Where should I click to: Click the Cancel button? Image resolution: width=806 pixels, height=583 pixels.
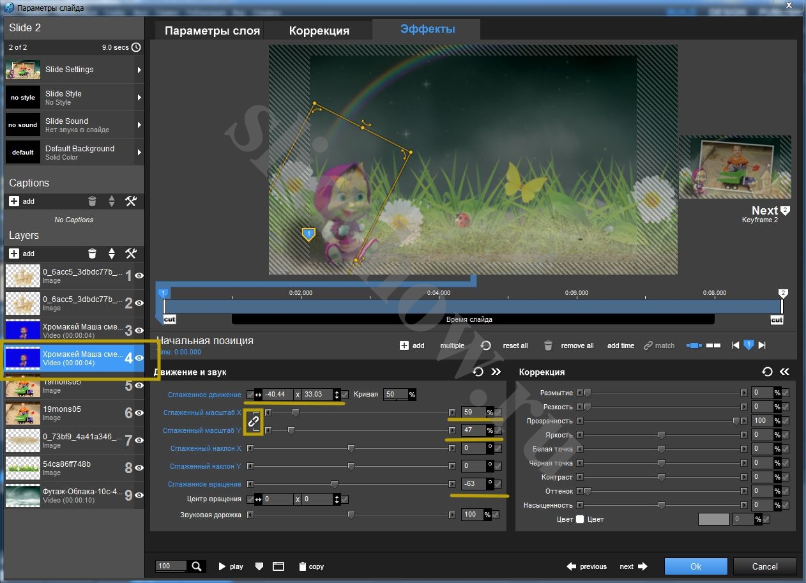(765, 566)
